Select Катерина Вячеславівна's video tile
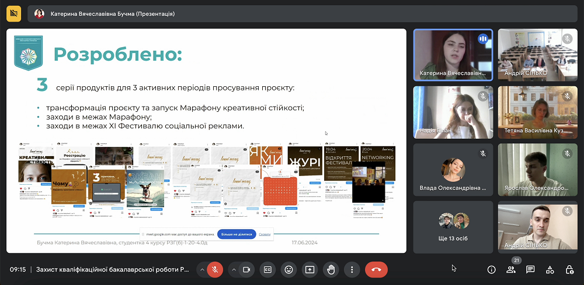The height and width of the screenshot is (285, 584). [453, 55]
